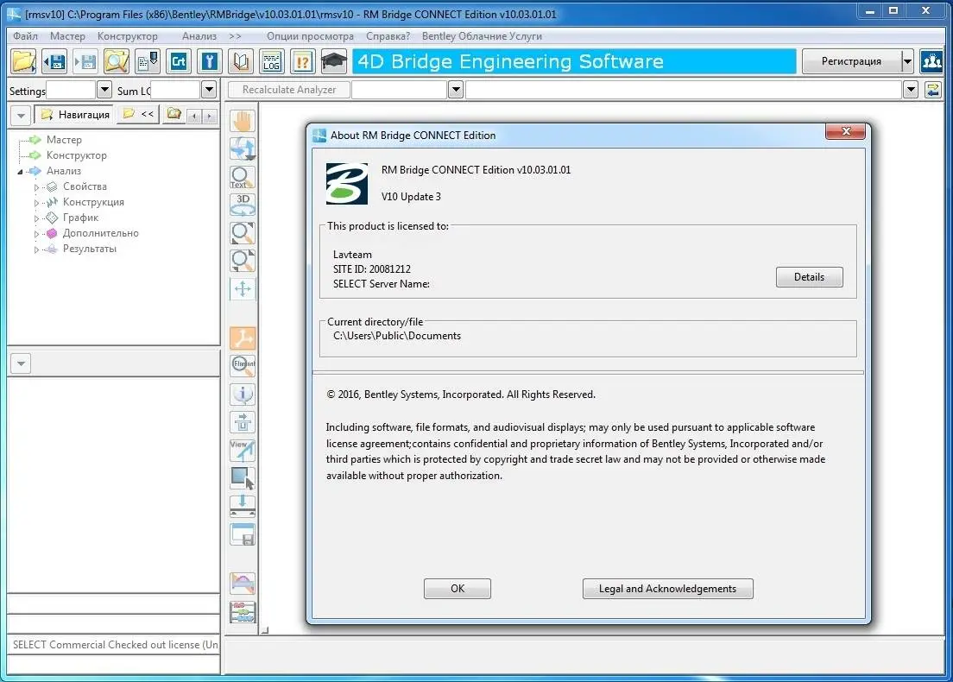Image resolution: width=953 pixels, height=682 pixels.
Task: Click the Element magnifier icon
Action: point(243,366)
